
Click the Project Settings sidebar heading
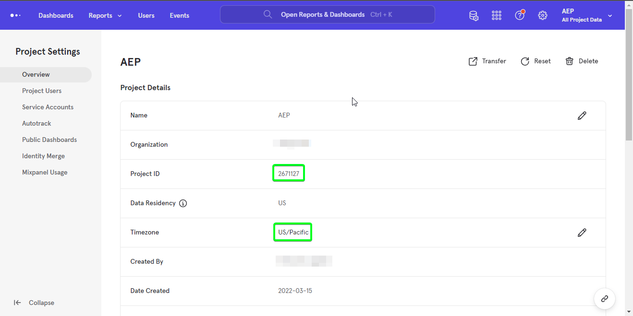point(48,52)
